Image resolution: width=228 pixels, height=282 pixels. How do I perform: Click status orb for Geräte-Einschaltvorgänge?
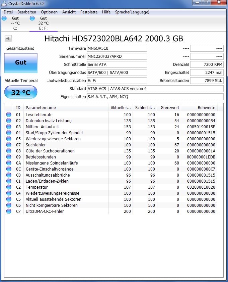[9, 169]
